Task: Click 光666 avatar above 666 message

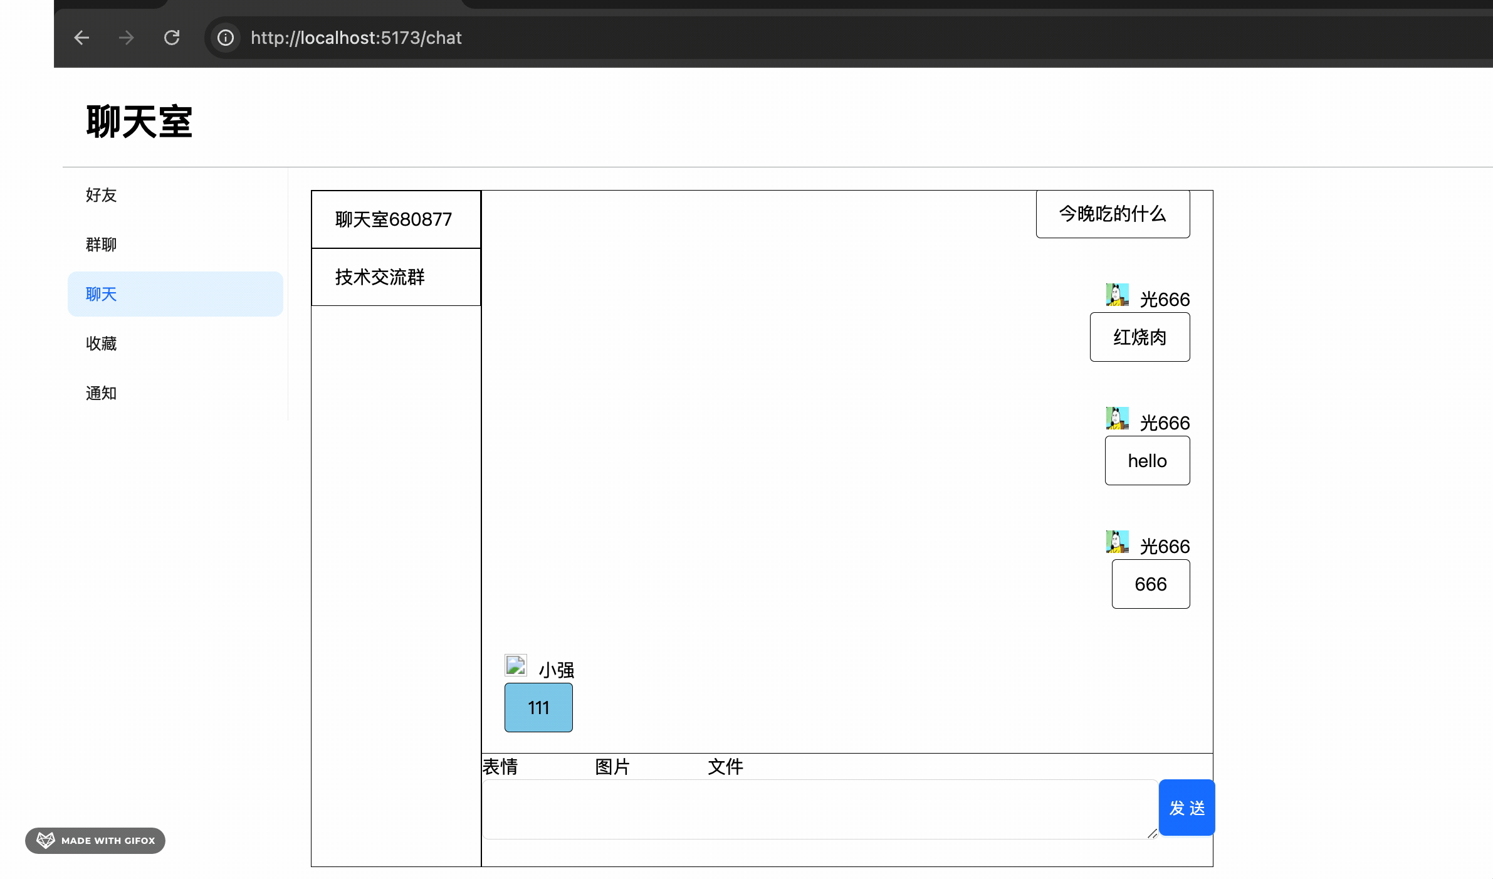Action: [1117, 542]
